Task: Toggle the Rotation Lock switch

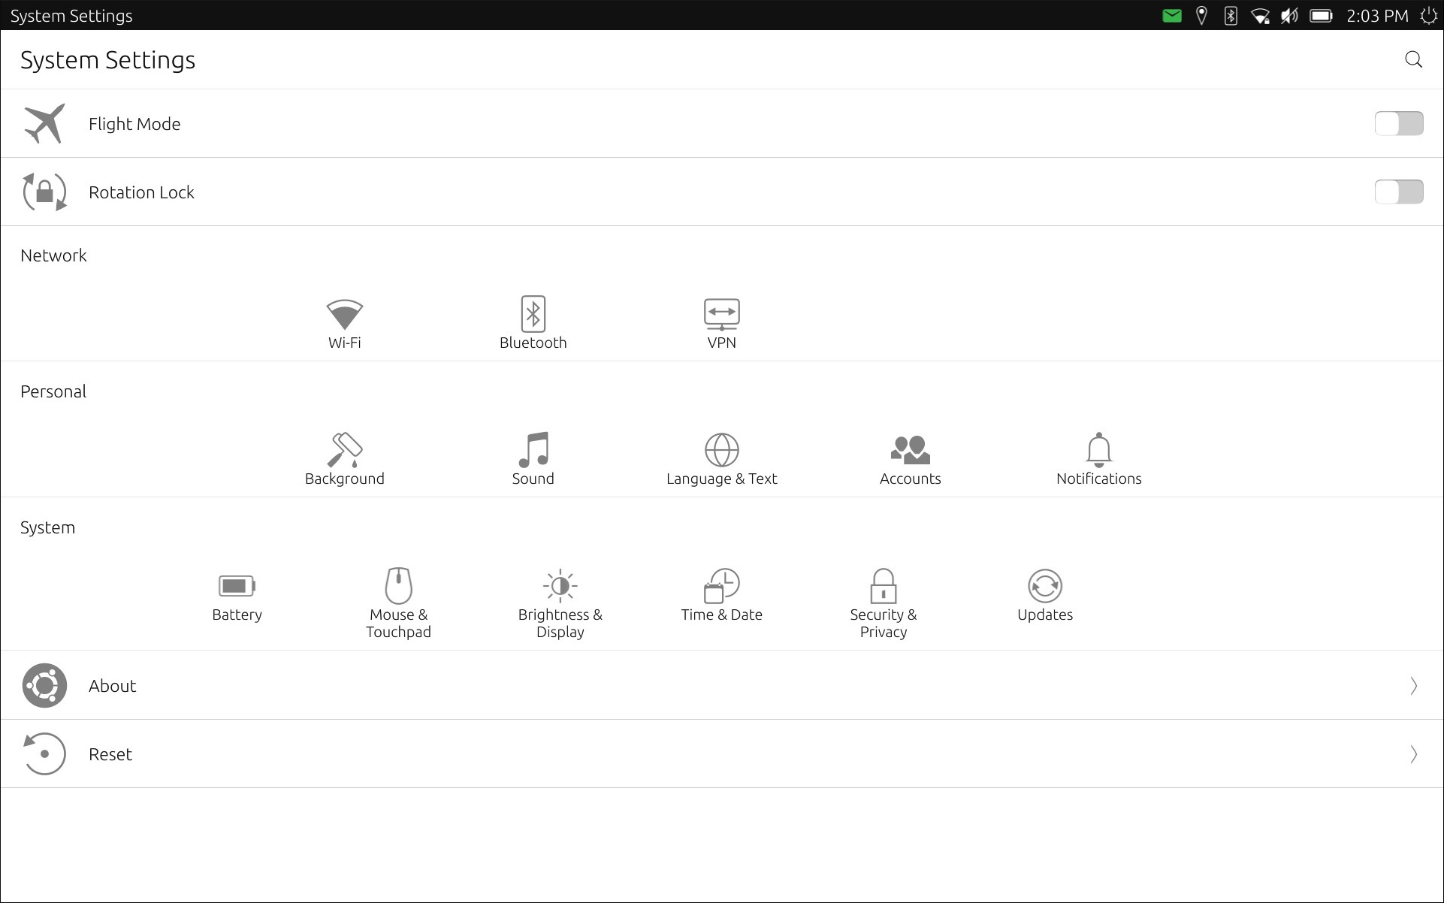Action: (1399, 192)
